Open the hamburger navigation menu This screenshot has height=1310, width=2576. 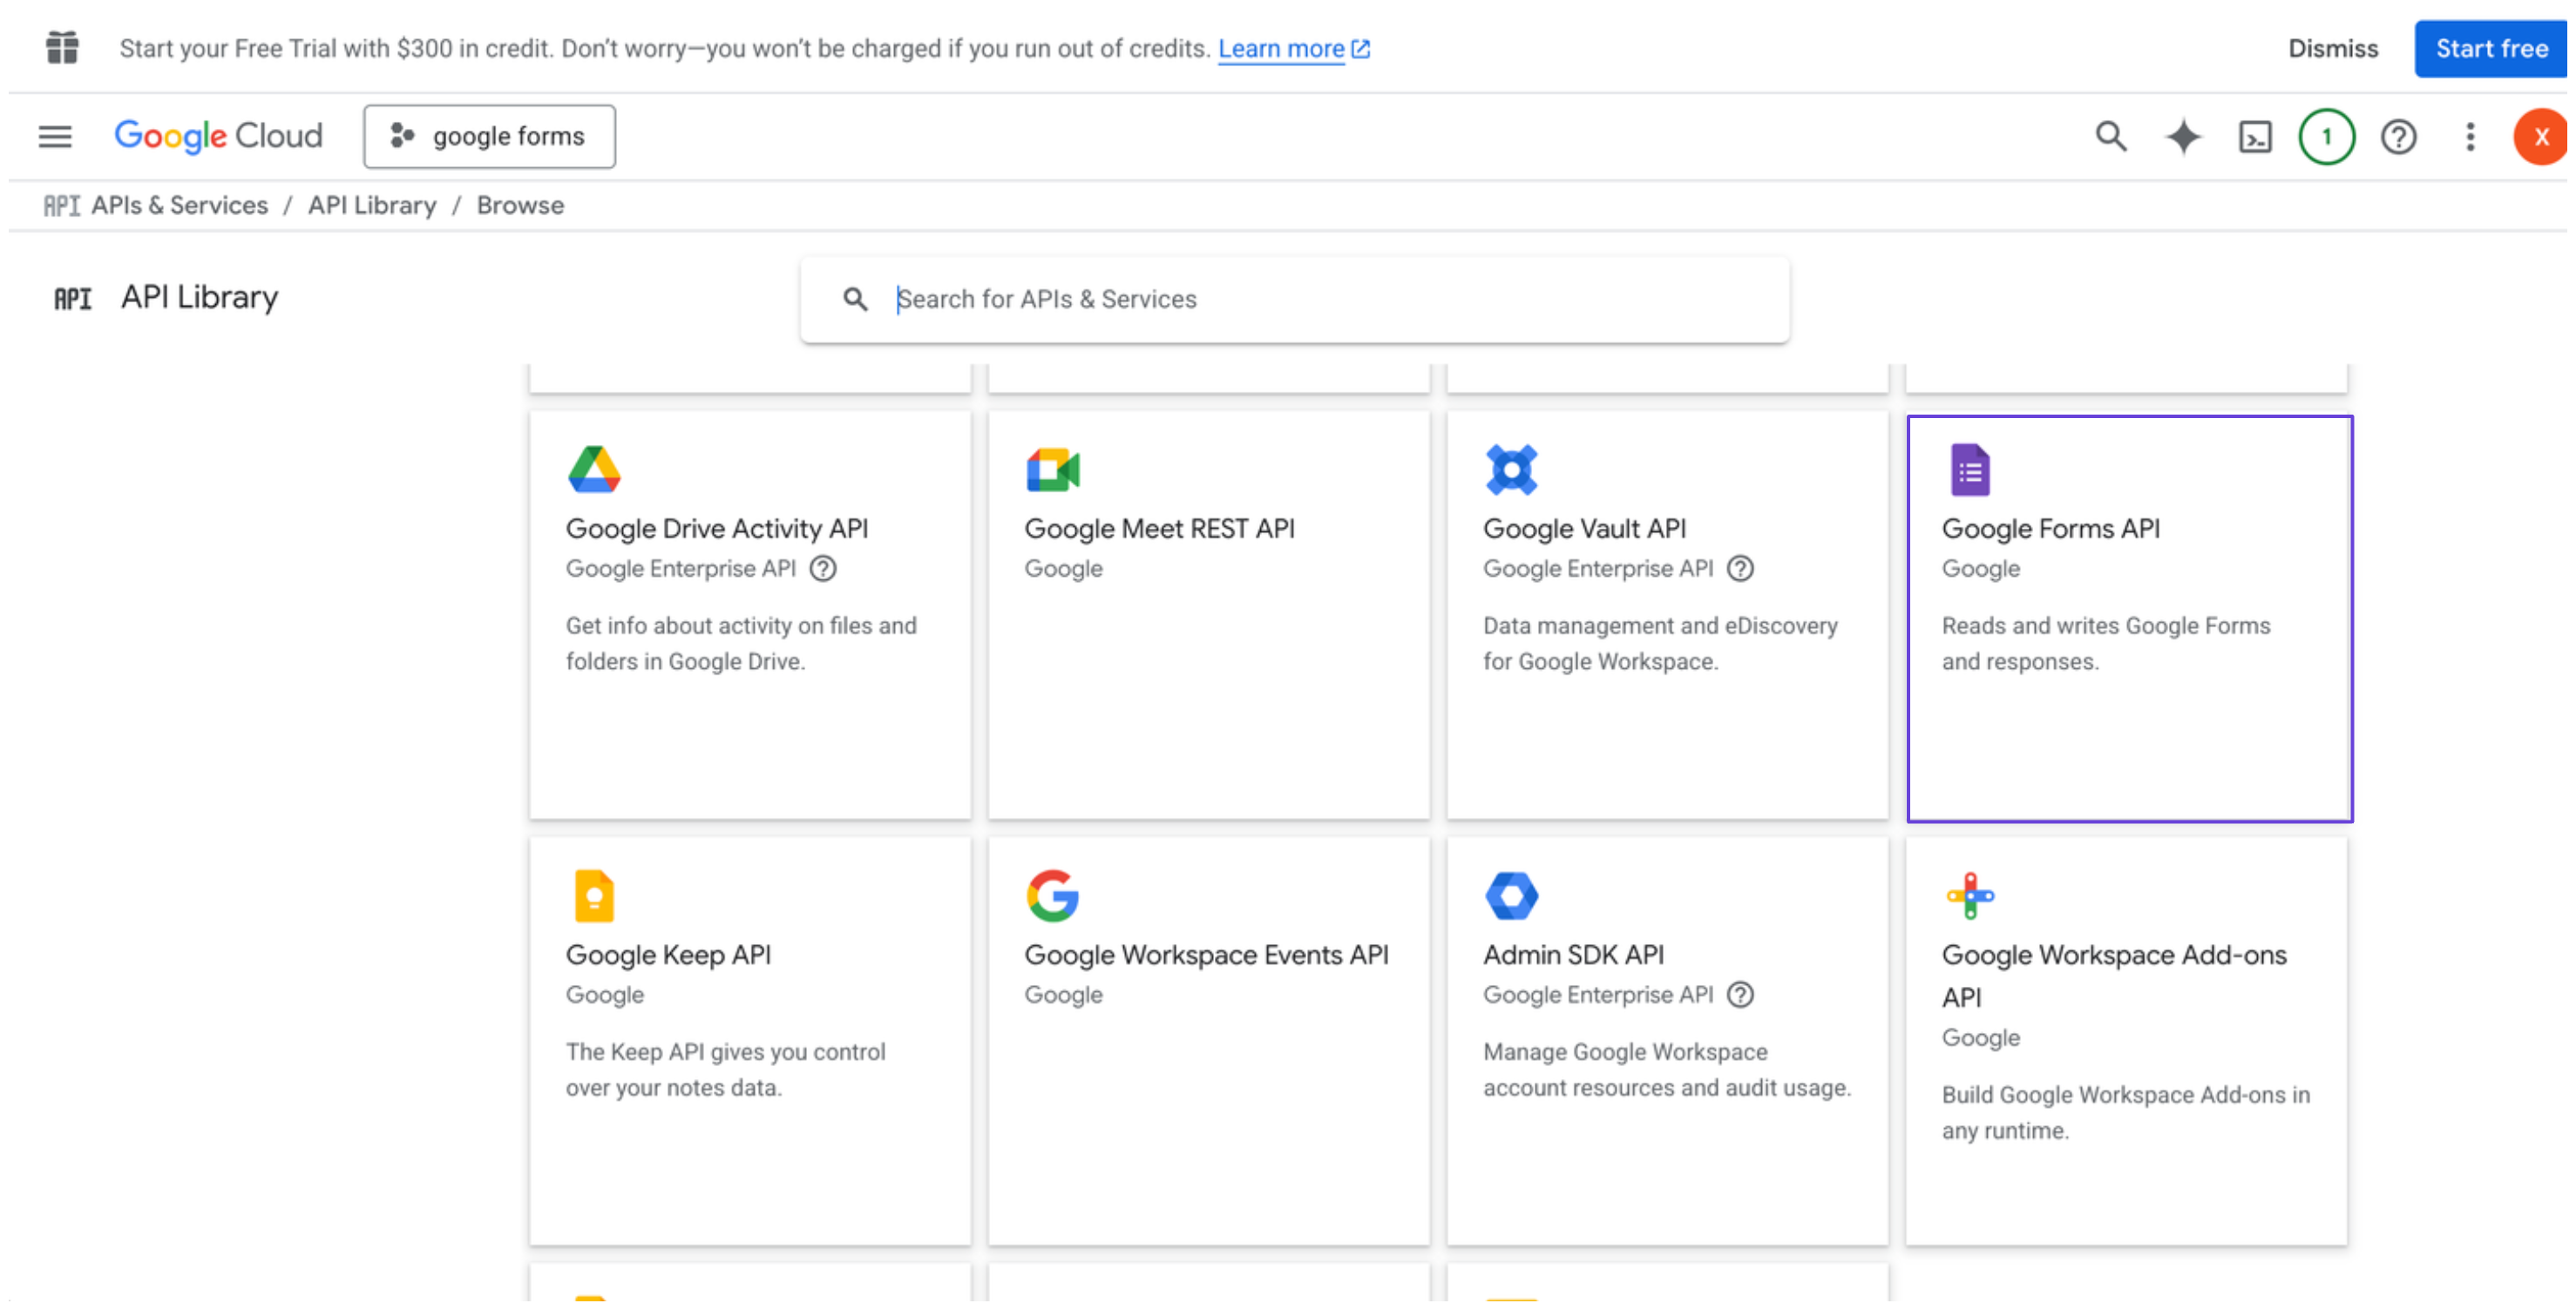[x=55, y=136]
